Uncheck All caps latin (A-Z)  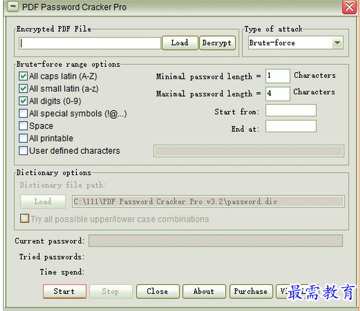[x=23, y=76]
